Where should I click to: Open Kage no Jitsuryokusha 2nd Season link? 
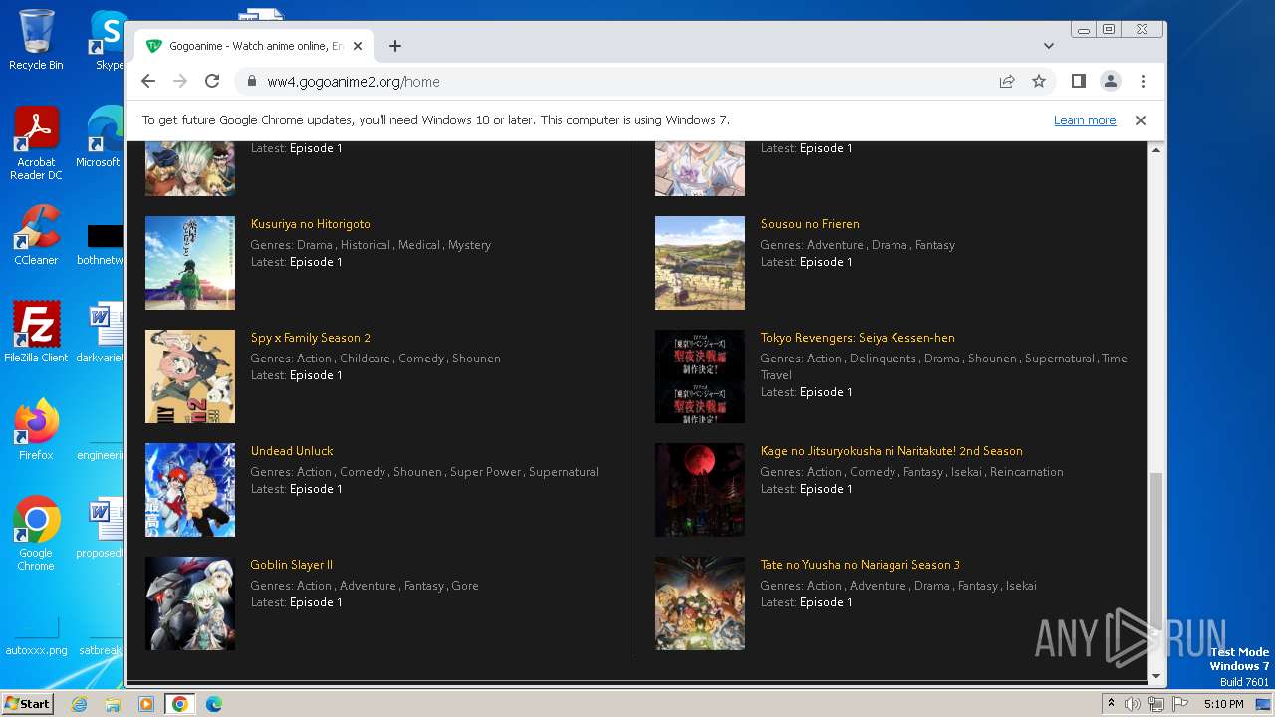pos(892,451)
